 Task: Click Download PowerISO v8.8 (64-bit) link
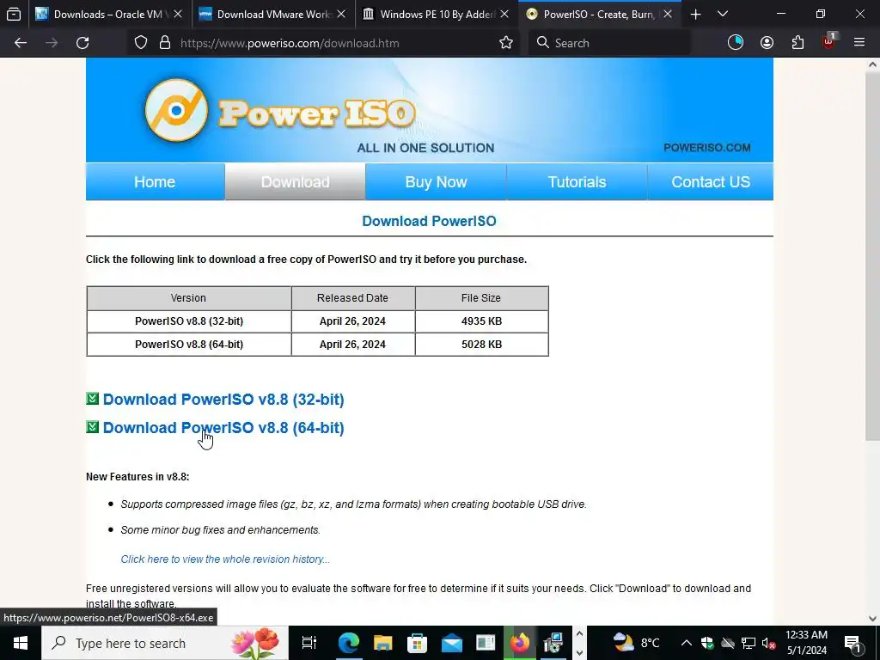(x=223, y=428)
